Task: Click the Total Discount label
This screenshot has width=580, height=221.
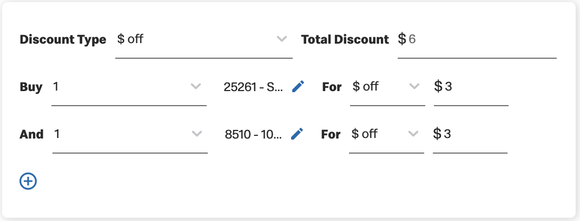Action: 345,39
